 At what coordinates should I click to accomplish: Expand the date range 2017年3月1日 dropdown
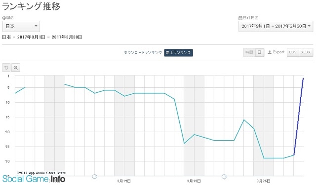(x=276, y=26)
